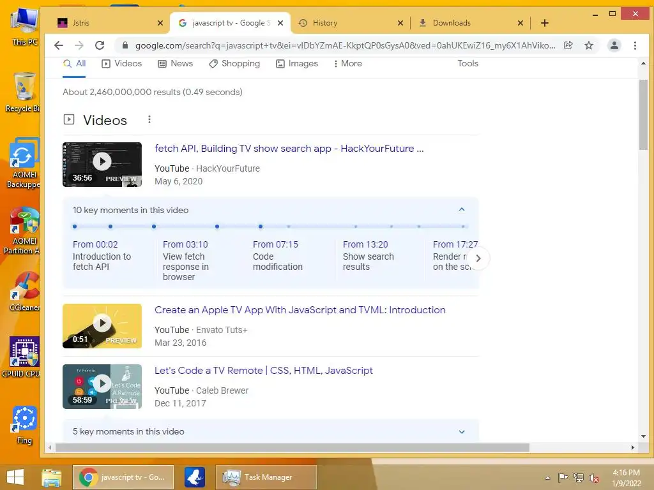Switch to Images search results

coord(297,64)
